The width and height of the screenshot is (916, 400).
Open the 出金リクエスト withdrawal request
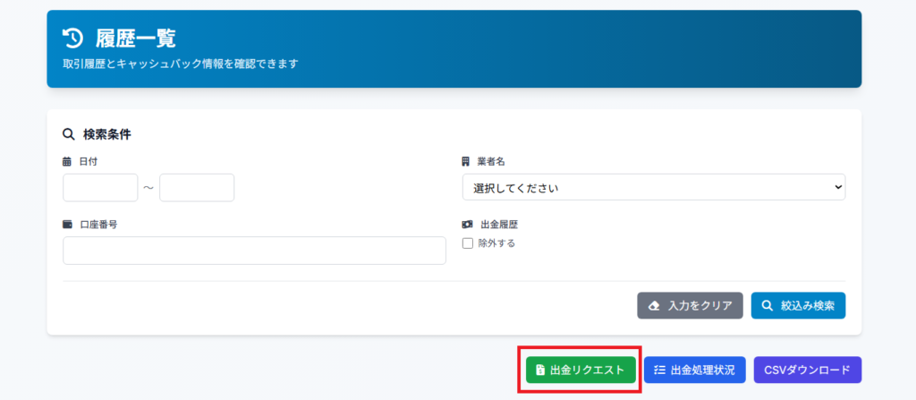tap(581, 370)
